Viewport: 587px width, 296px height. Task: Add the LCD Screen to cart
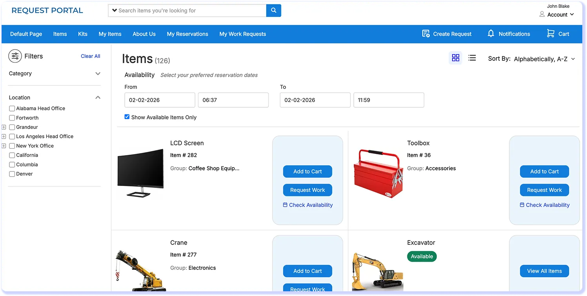[307, 171]
